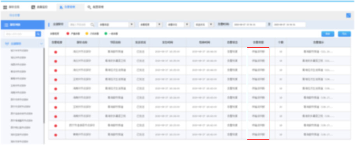Click the magnifier icon inside the filter bar search box

[x=92, y=24]
